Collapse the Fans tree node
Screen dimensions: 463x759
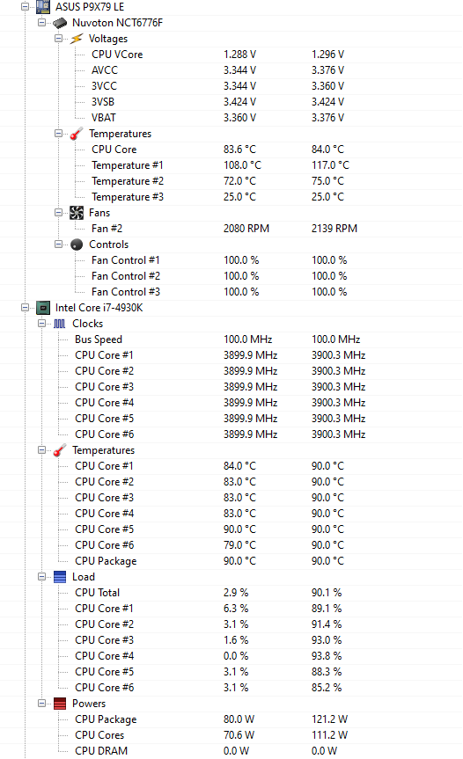(58, 212)
